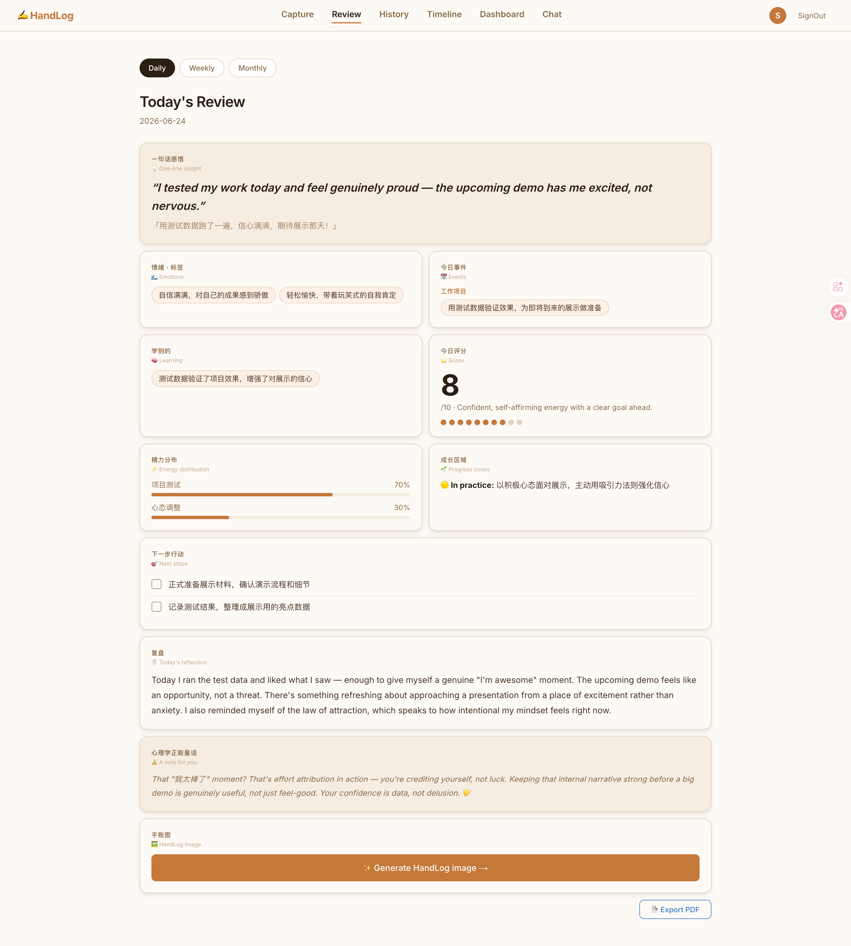Go to the Dashboard tab
This screenshot has height=946, width=851.
(x=502, y=15)
